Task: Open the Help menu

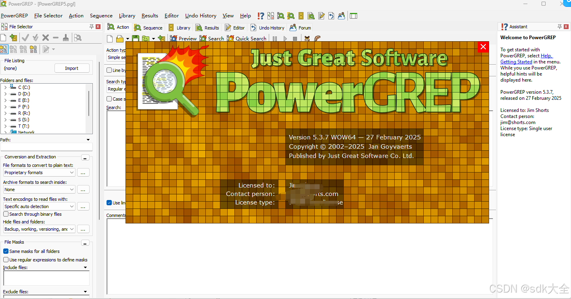Action: click(245, 16)
